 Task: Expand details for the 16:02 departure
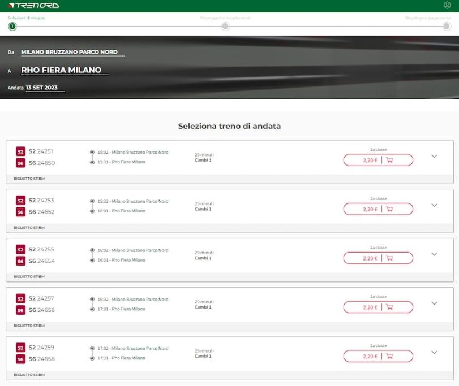(x=434, y=254)
